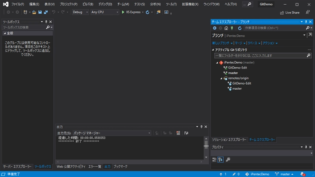
Task: Click Output pane scroll down arrow
Action: 206,157
